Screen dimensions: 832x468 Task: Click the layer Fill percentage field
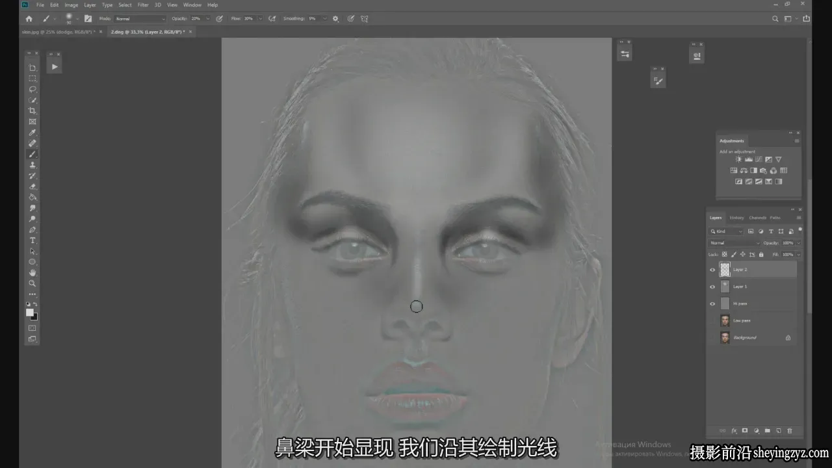pos(787,254)
